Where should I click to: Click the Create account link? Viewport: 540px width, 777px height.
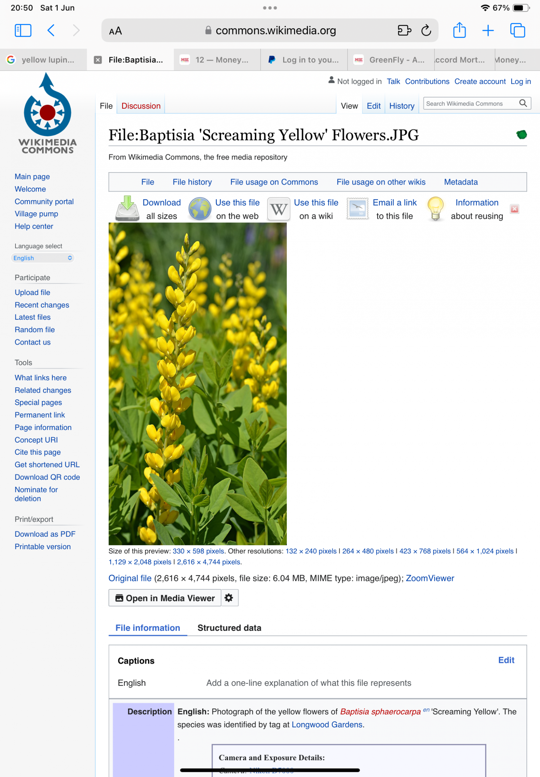point(480,82)
